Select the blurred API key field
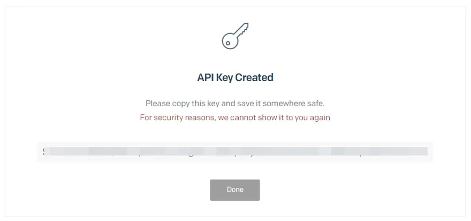 [x=235, y=152]
